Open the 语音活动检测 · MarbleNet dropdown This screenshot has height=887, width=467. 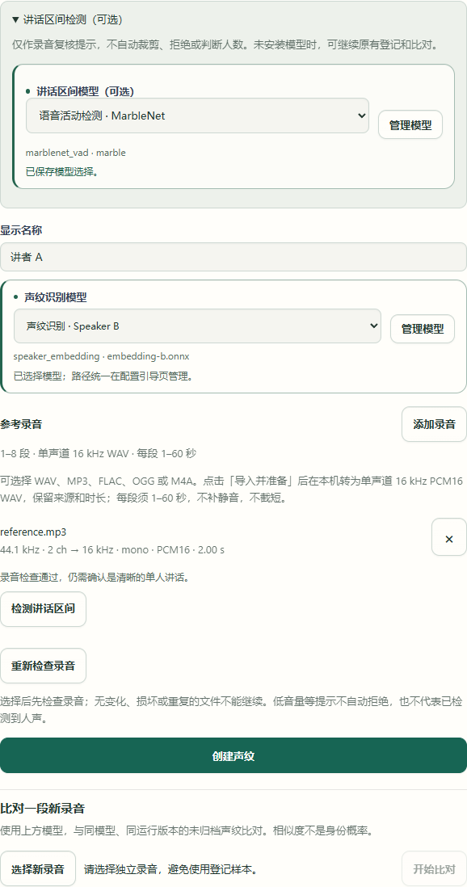(x=198, y=116)
